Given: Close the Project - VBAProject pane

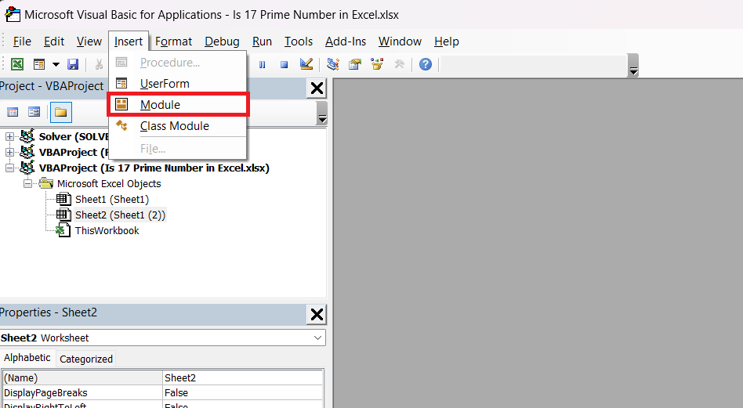Looking at the screenshot, I should (x=317, y=88).
